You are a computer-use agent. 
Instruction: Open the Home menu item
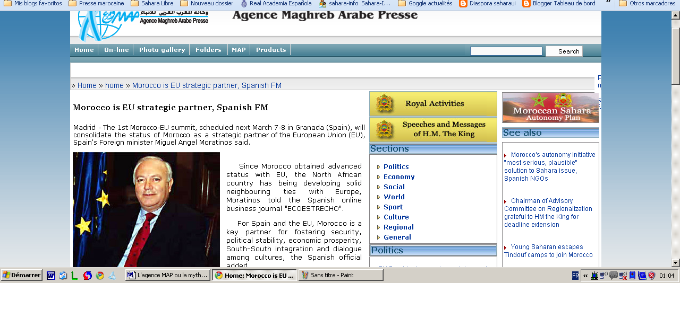click(84, 50)
